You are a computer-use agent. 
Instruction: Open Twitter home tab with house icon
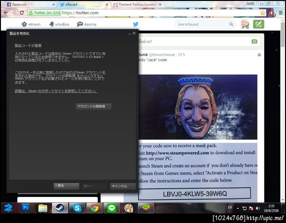coord(31,24)
